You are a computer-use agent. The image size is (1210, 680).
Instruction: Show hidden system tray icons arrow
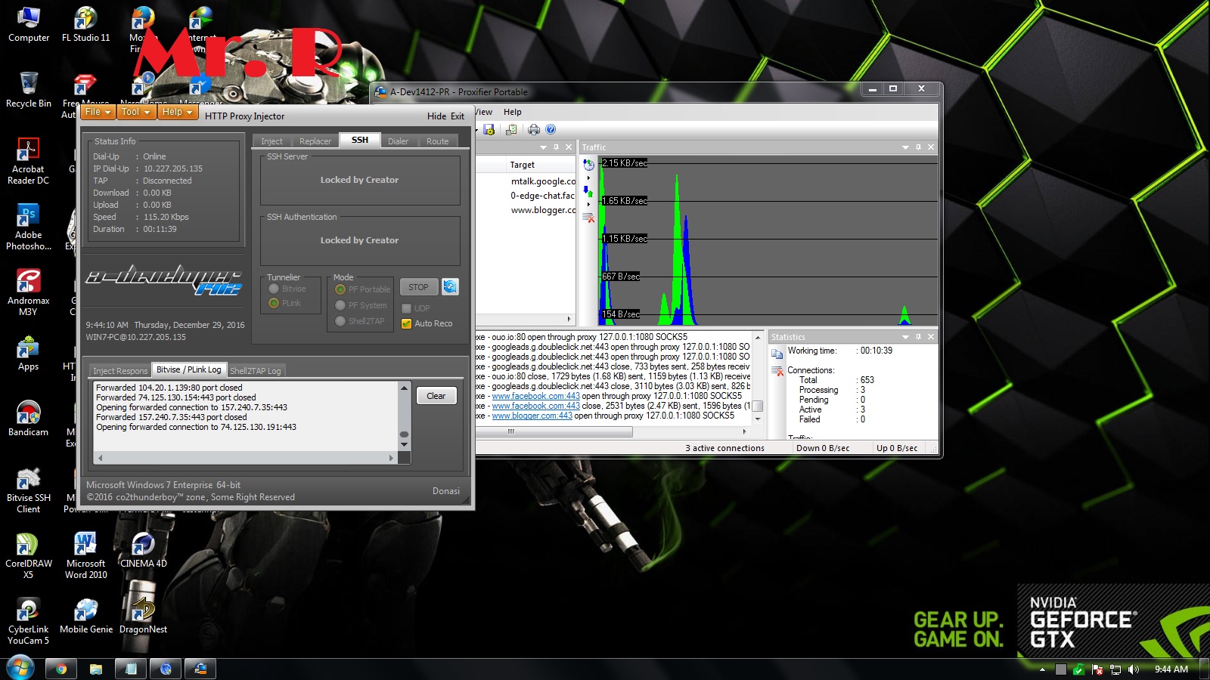point(1043,669)
